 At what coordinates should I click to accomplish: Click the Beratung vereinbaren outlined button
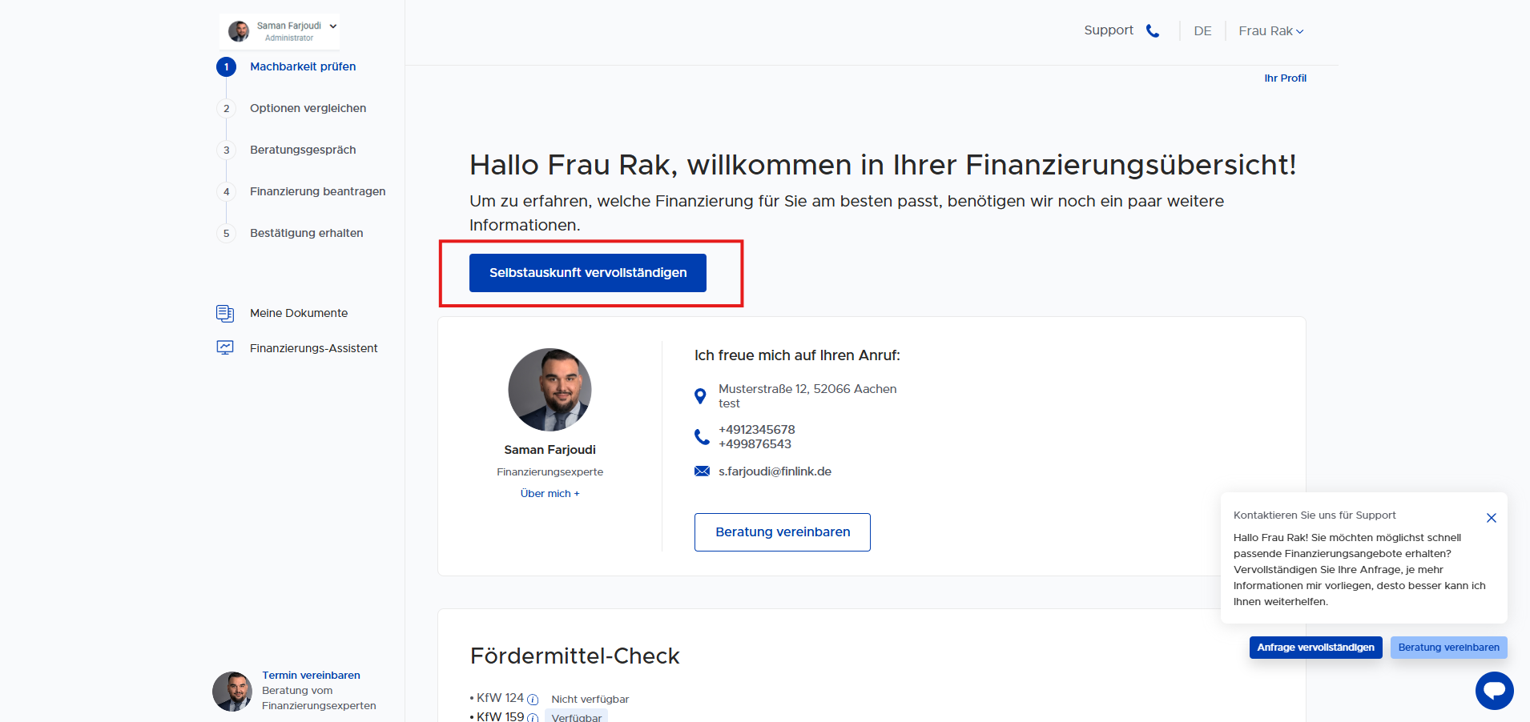click(783, 532)
